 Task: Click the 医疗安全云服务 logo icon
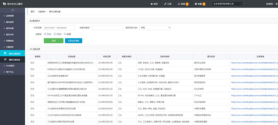tap(4, 4)
